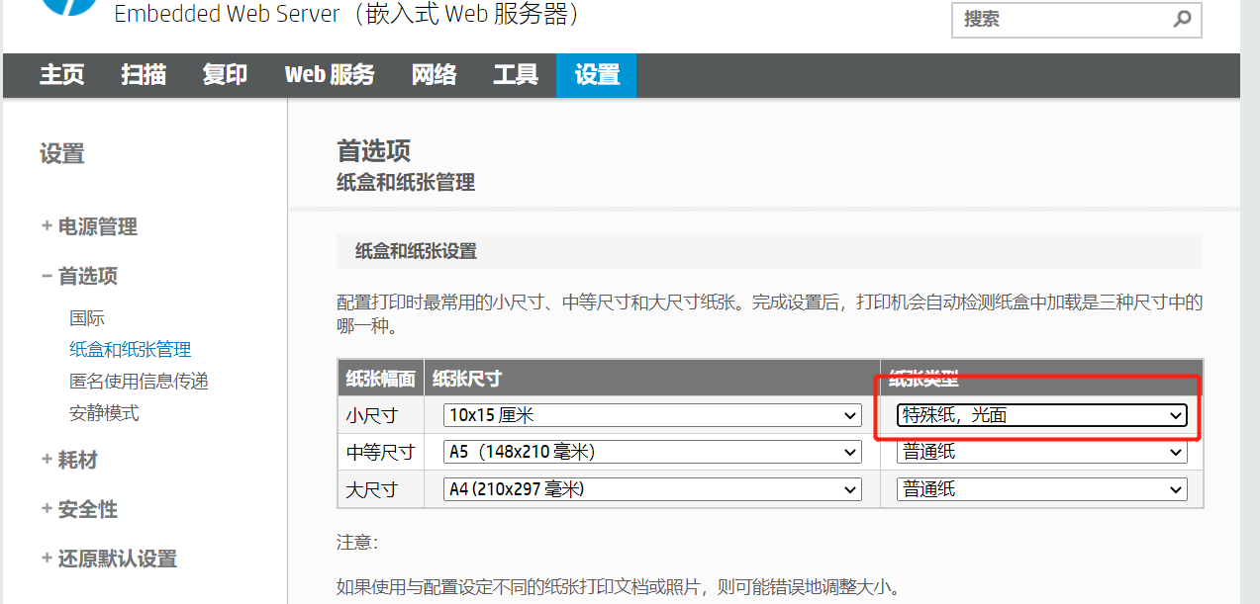Image resolution: width=1260 pixels, height=604 pixels.
Task: Click the search magnifier icon
Action: [x=1181, y=20]
